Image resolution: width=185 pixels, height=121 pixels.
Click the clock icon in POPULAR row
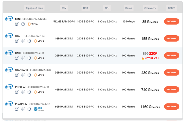29,92
